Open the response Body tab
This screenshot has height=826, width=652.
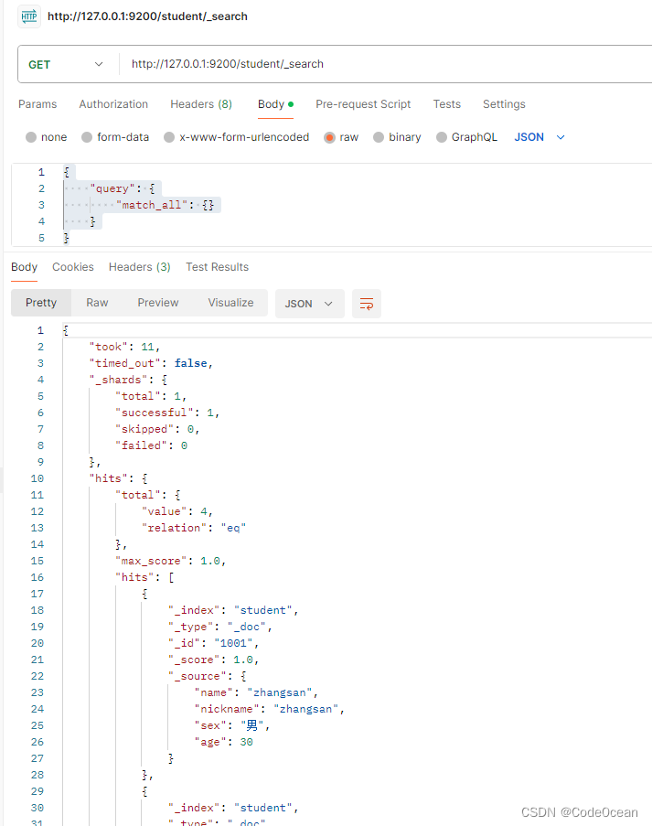[24, 267]
